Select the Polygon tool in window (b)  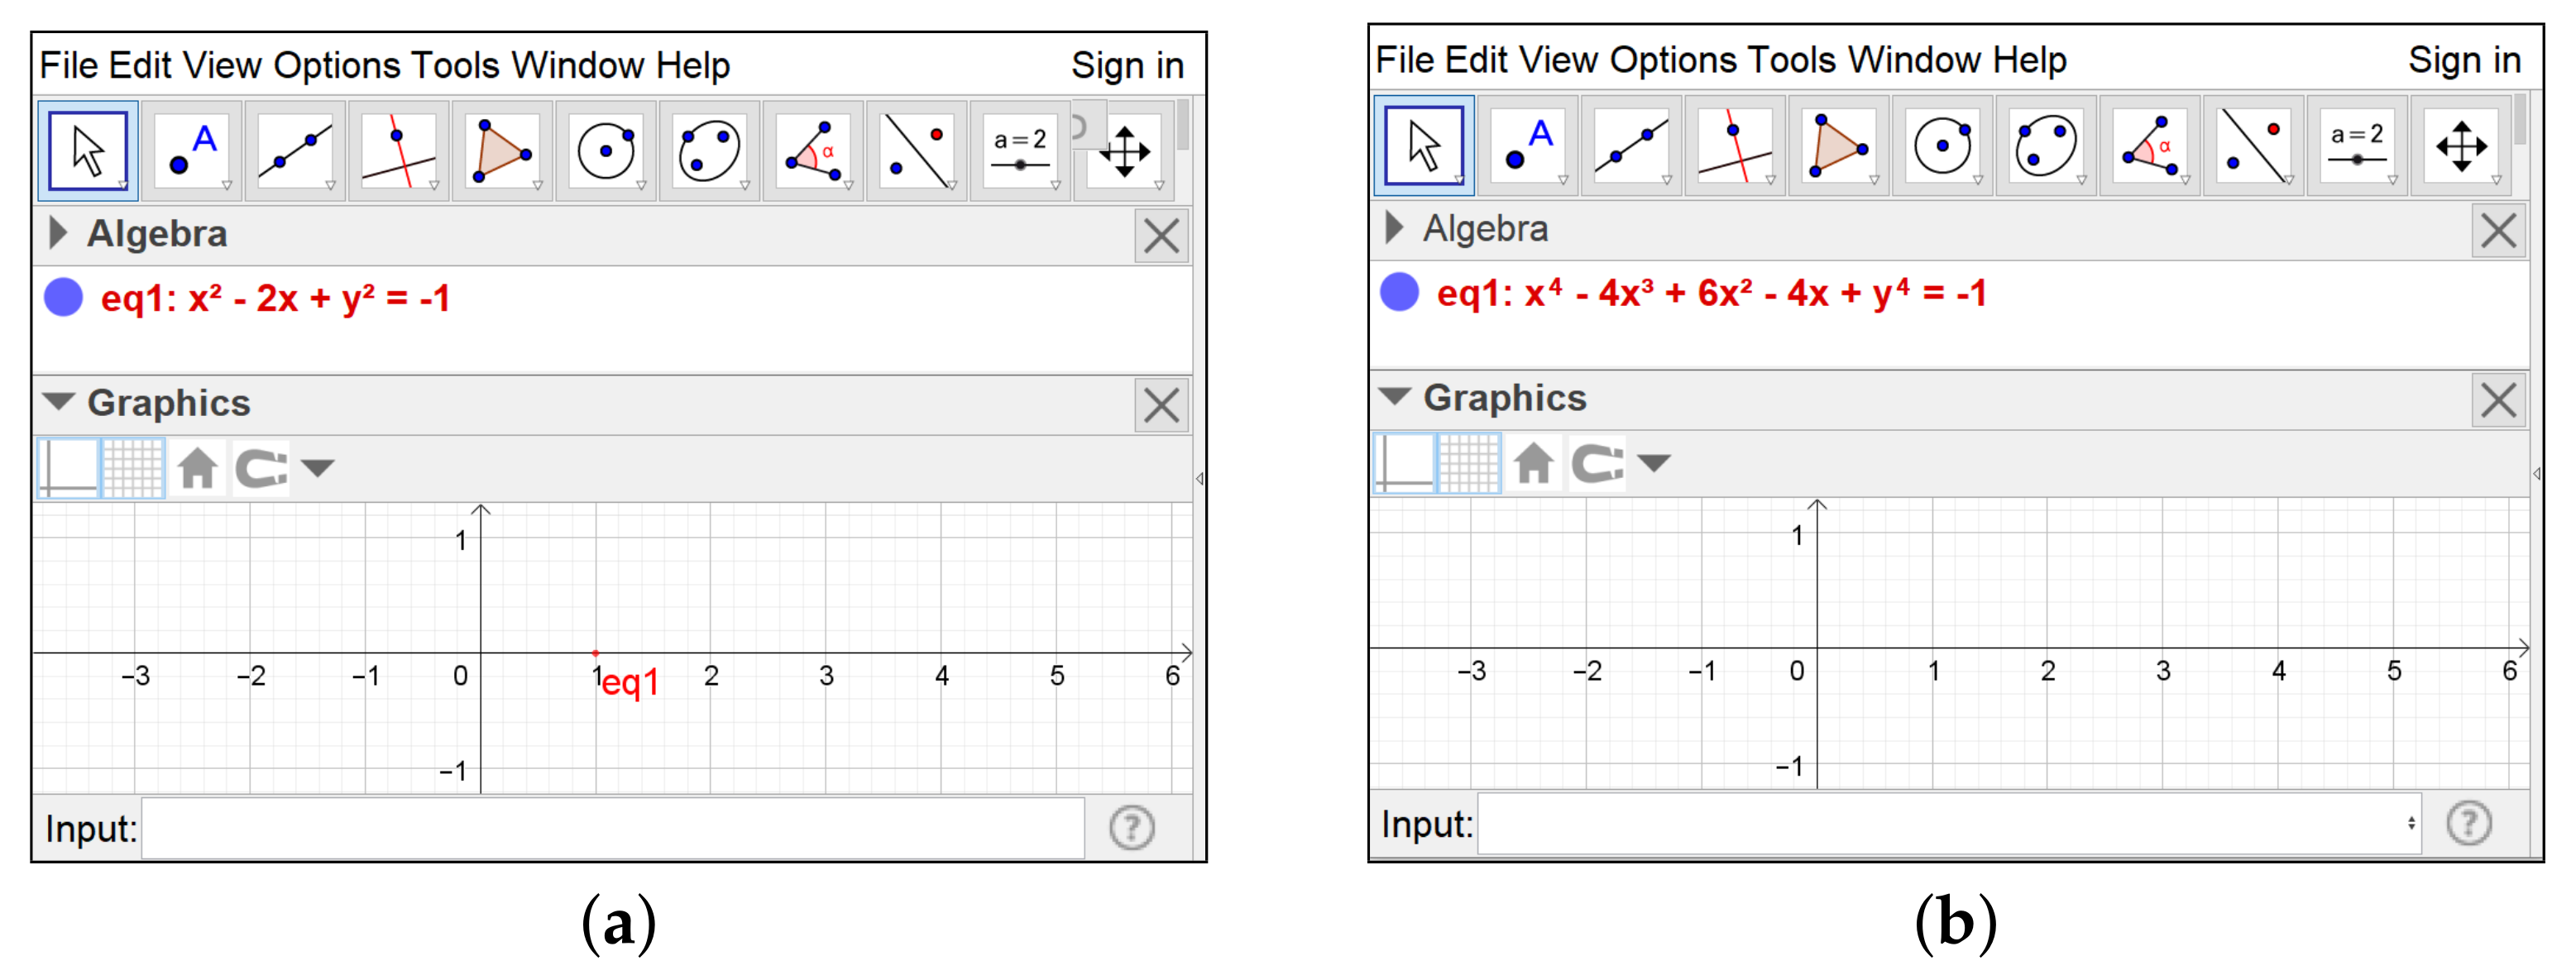point(1838,147)
